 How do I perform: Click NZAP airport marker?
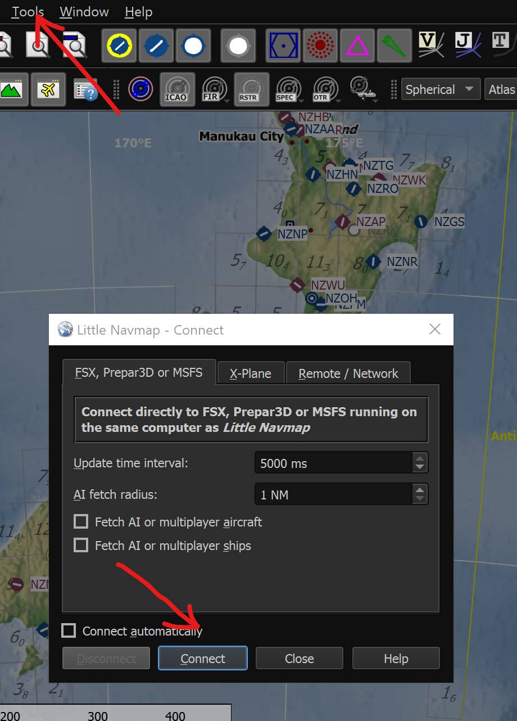click(342, 222)
